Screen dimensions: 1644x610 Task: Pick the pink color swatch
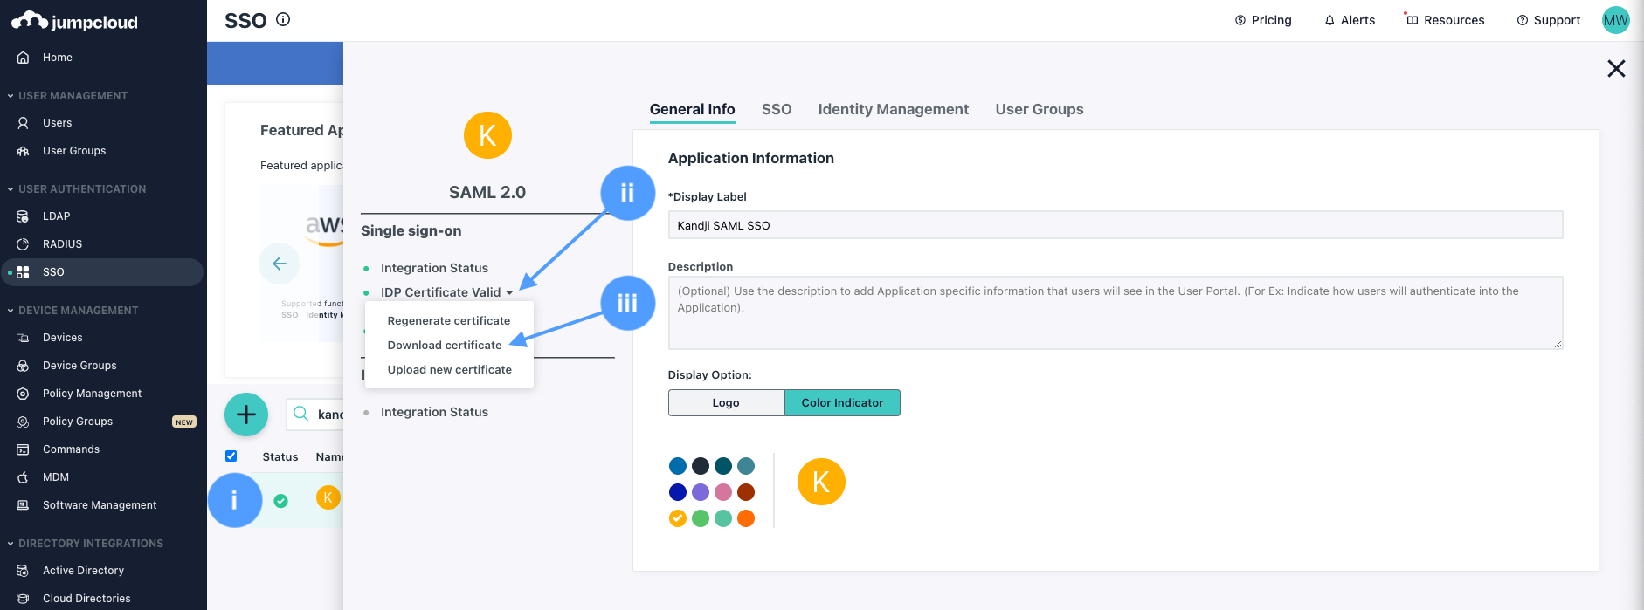[x=723, y=492]
